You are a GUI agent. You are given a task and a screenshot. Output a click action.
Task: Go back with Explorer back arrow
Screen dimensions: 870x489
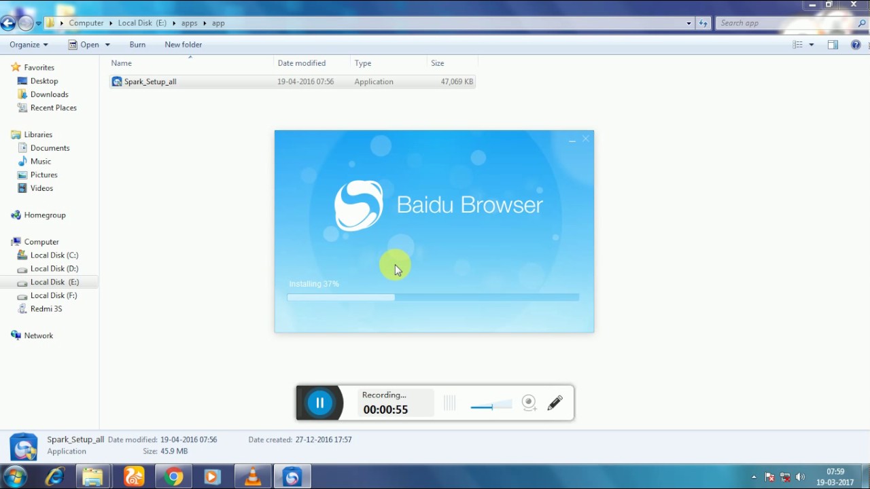click(7, 23)
